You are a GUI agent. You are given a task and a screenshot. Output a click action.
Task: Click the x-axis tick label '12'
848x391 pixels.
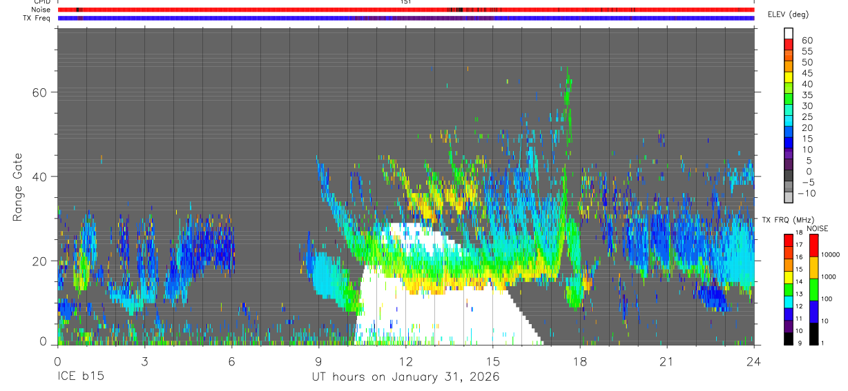[405, 361]
